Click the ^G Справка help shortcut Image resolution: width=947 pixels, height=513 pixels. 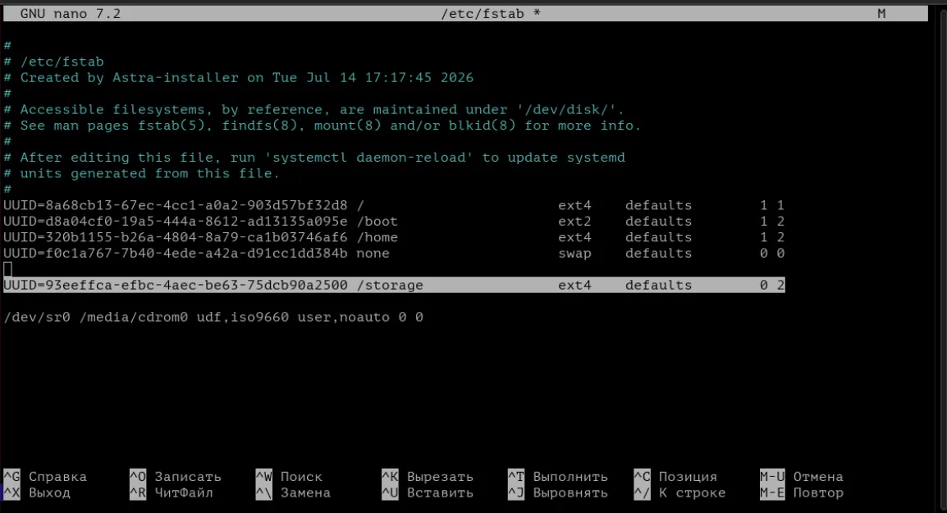[45, 477]
